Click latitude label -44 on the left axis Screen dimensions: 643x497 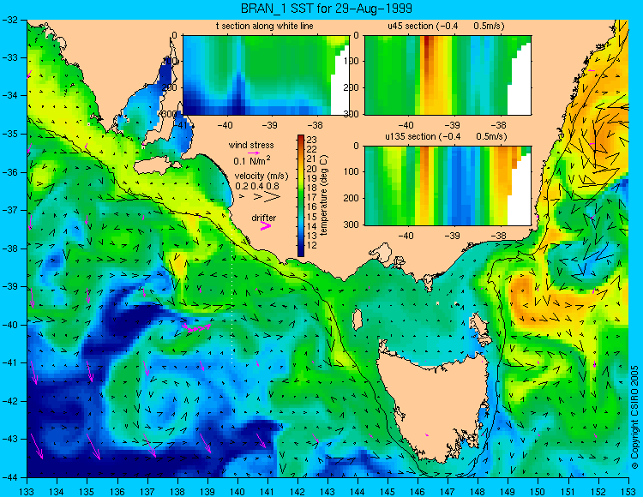coord(9,477)
